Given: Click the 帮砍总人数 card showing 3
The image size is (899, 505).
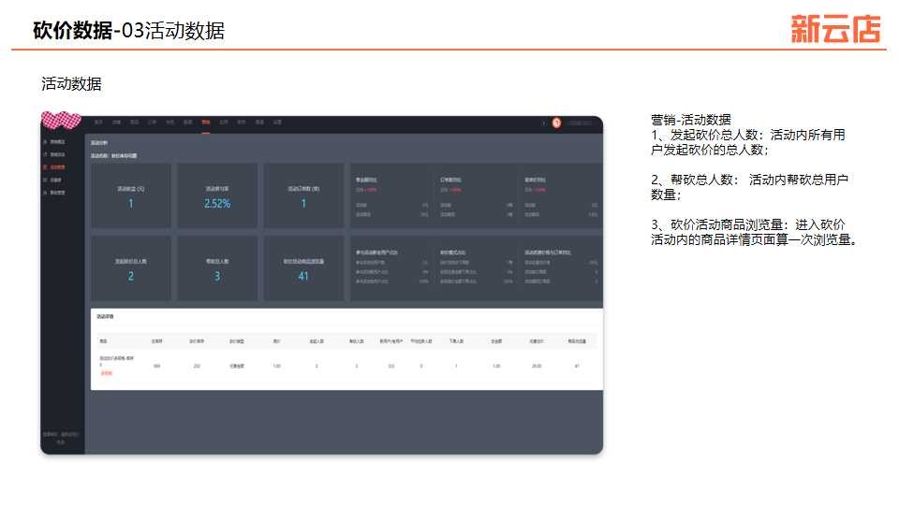Looking at the screenshot, I should tap(217, 268).
